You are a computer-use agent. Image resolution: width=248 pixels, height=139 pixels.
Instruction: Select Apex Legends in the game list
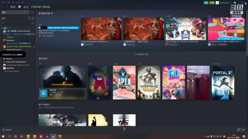click(x=17, y=43)
